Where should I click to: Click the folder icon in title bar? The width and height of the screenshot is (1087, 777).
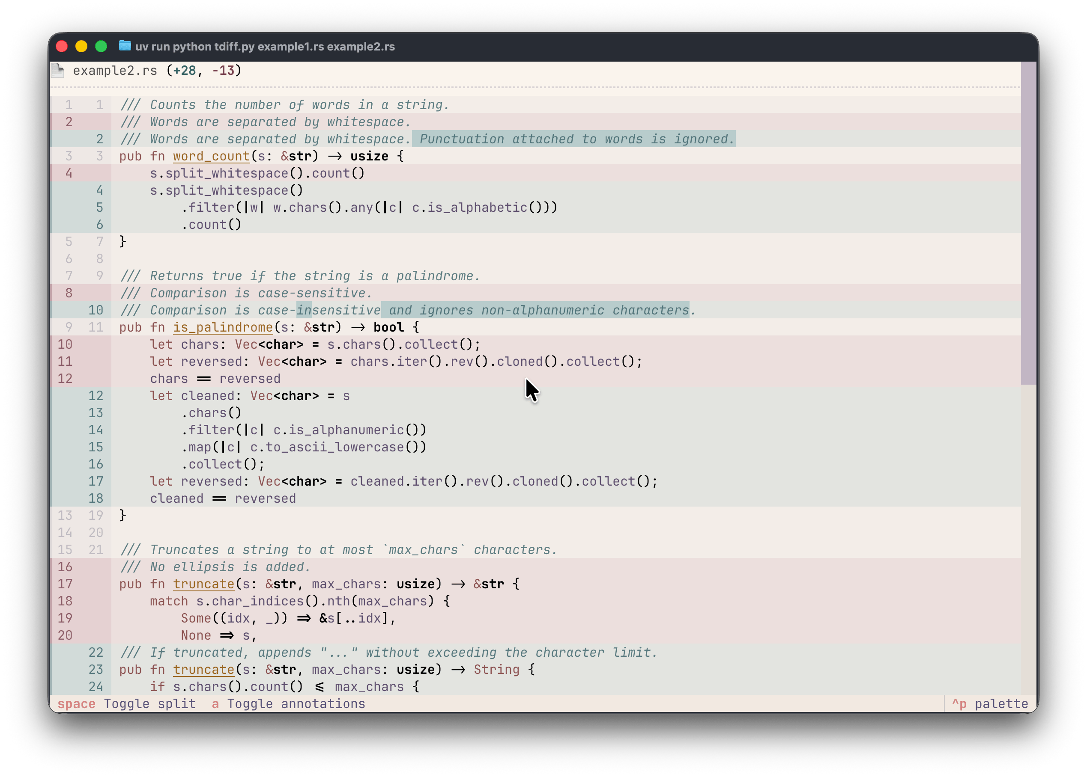coord(125,46)
